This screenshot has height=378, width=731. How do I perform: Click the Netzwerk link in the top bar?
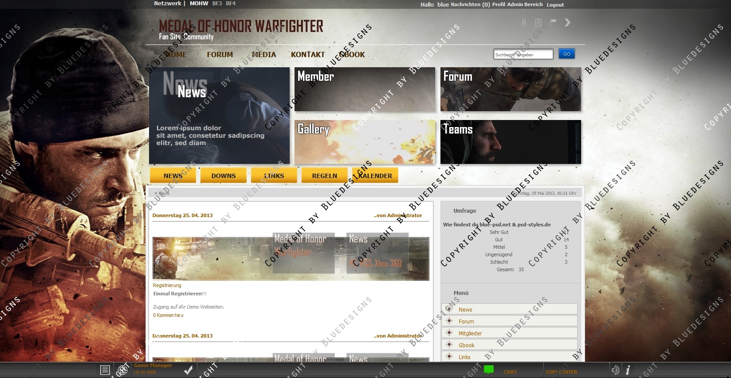click(x=167, y=4)
